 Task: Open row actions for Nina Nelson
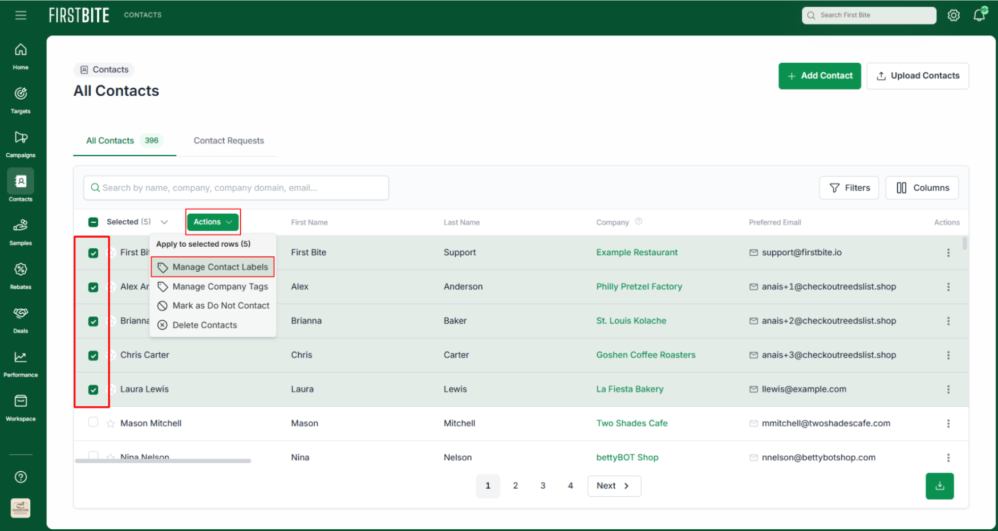point(948,458)
